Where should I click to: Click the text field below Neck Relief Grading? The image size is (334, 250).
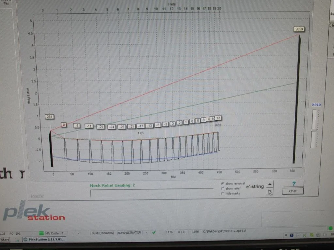[x=152, y=193]
